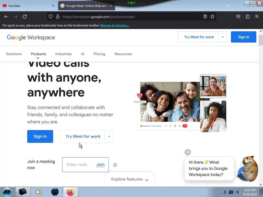Image resolution: width=263 pixels, height=197 pixels.
Task: Close the Google Meet tab
Action: click(111, 6)
